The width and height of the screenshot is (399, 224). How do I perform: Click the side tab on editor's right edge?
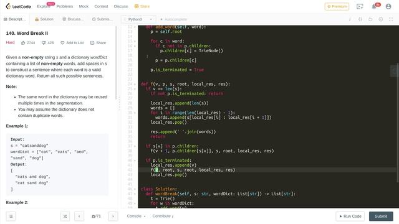tap(395, 71)
